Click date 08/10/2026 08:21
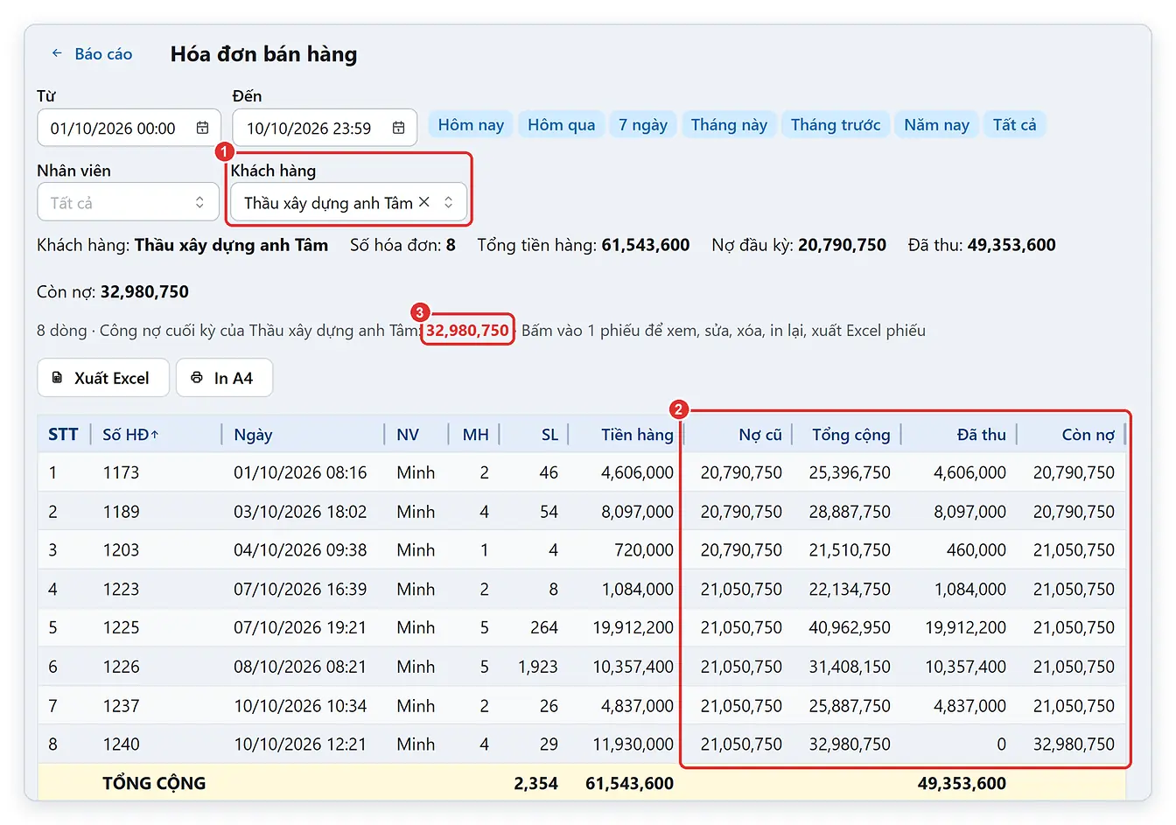Screen dimensions: 1176x825 [x=300, y=667]
